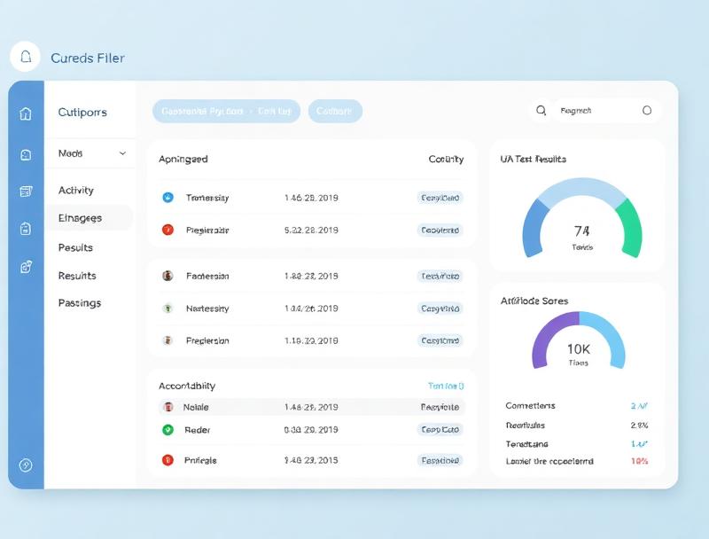Click the green icon beside Reder
Image resolution: width=709 pixels, height=539 pixels.
pos(168,430)
